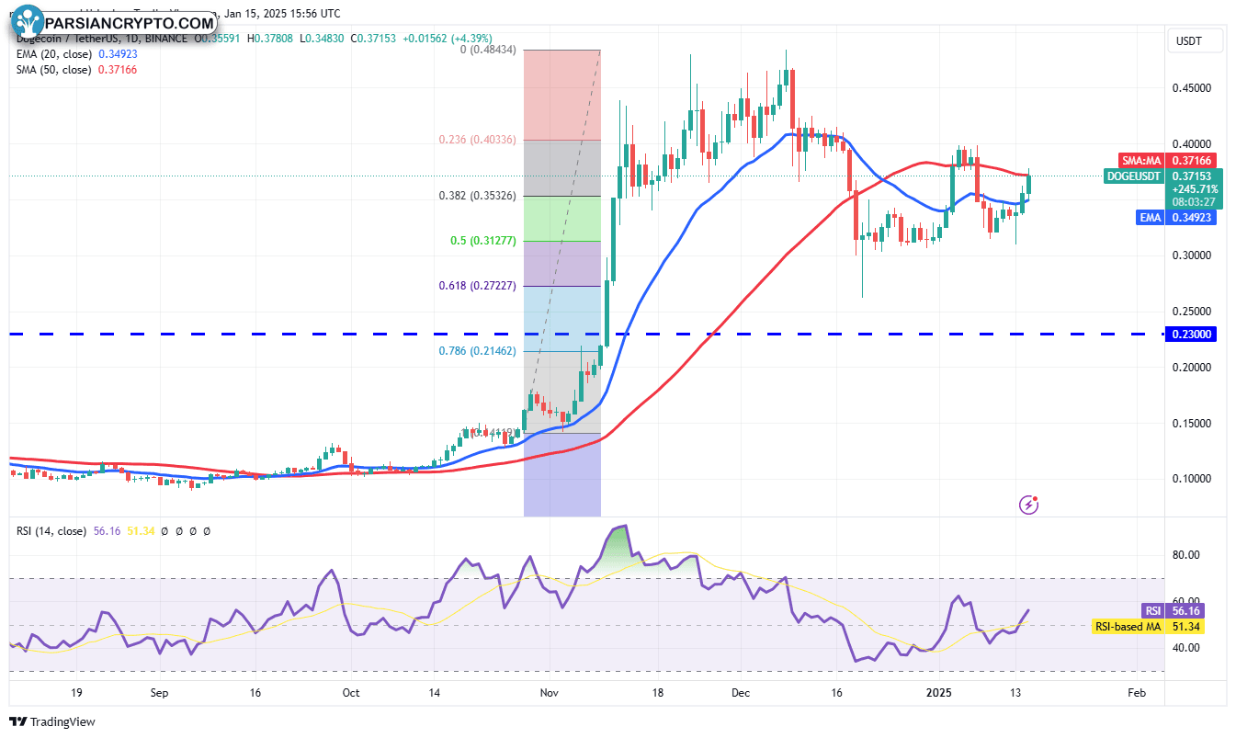Click the Feb label on time axis
The width and height of the screenshot is (1236, 738).
[x=1136, y=693]
